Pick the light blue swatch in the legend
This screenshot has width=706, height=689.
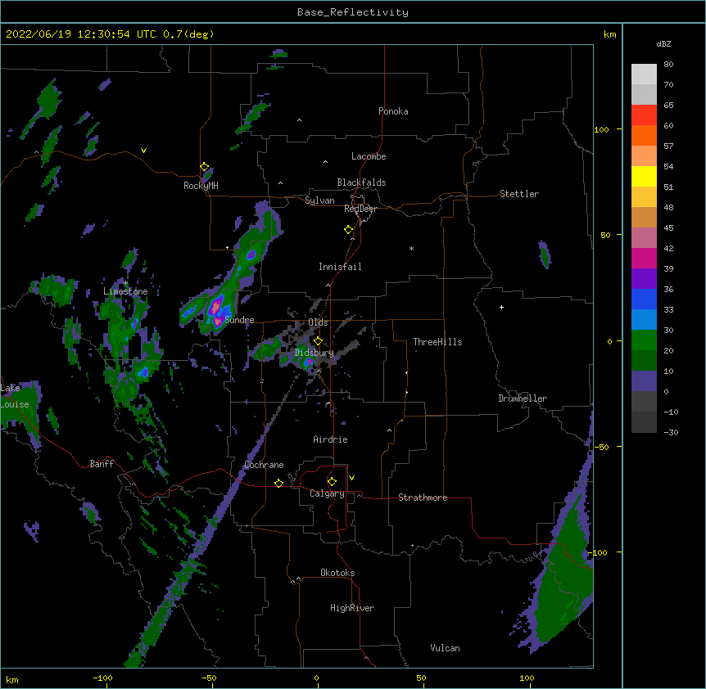pos(644,320)
